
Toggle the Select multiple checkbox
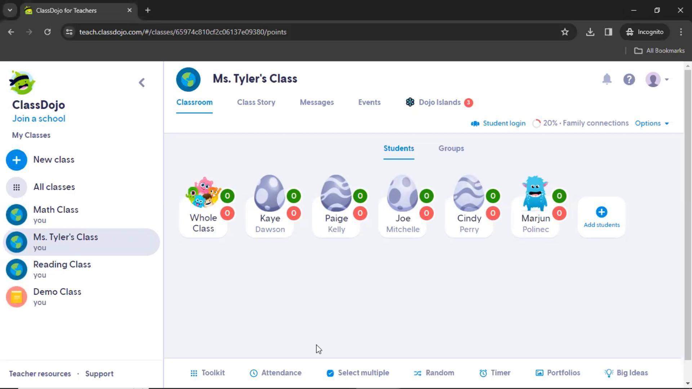point(330,373)
